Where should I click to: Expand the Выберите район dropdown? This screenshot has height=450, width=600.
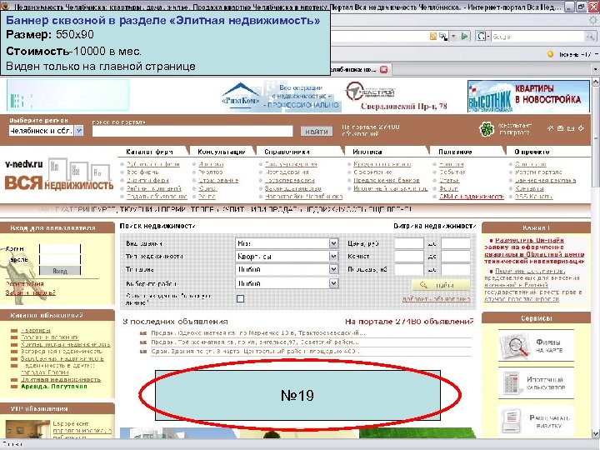point(333,283)
